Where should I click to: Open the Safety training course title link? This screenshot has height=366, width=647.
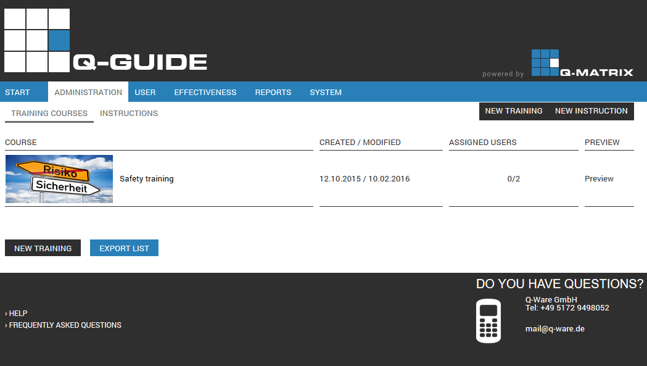click(147, 179)
